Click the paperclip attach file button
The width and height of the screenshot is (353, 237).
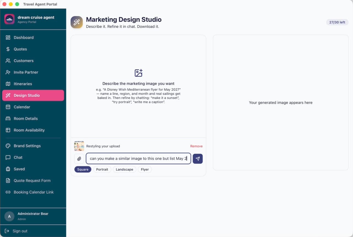tap(79, 159)
